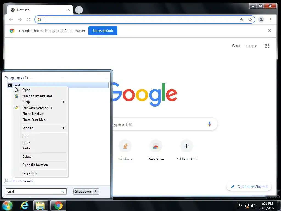The image size is (281, 211).
Task: Expand the Send to submenu
Action: click(x=40, y=128)
